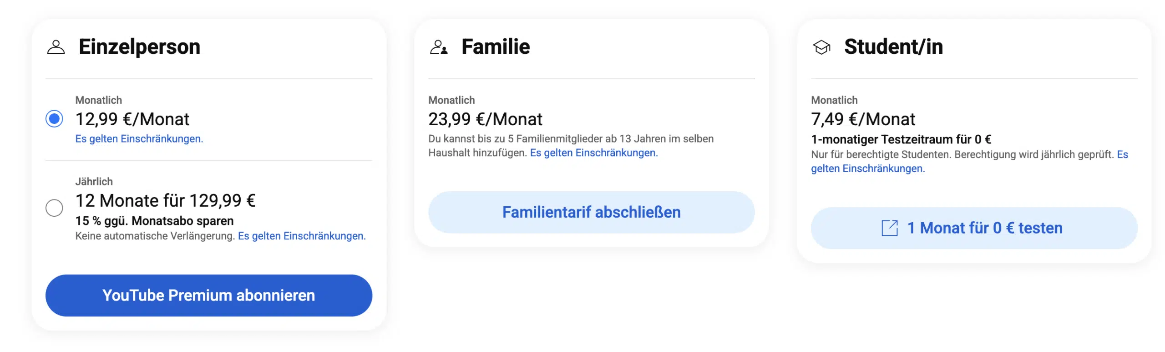Image resolution: width=1165 pixels, height=352 pixels.
Task: Start 1 Monat für 0 € testen
Action: tap(974, 228)
